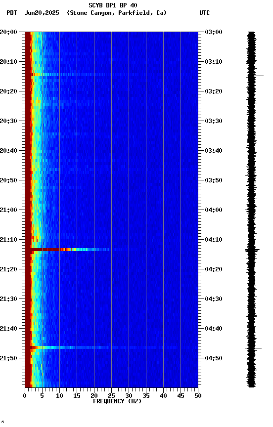Click the 0 Hz frequency axis label
273x427 pixels.
(x=25, y=396)
